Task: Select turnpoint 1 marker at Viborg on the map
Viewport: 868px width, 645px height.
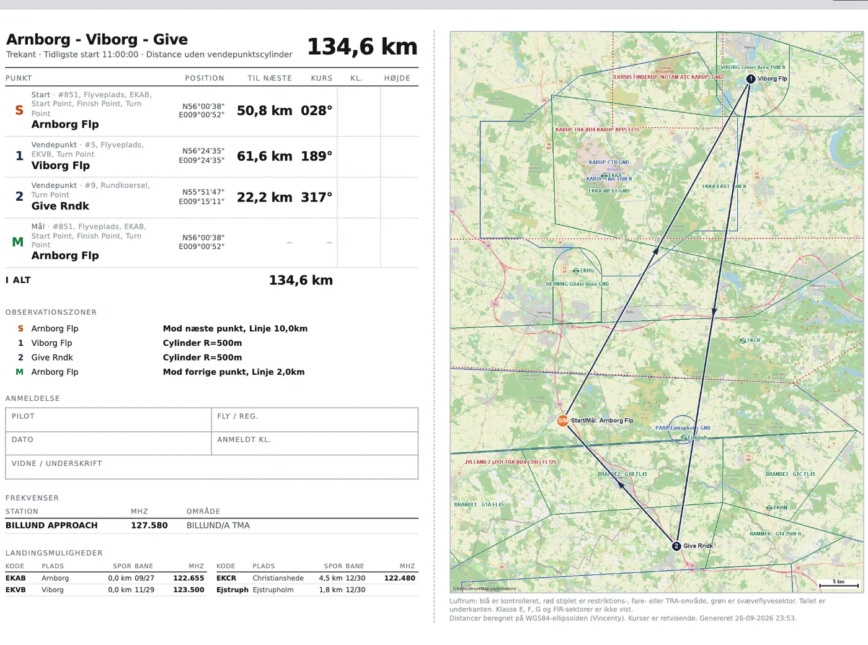Action: tap(750, 79)
